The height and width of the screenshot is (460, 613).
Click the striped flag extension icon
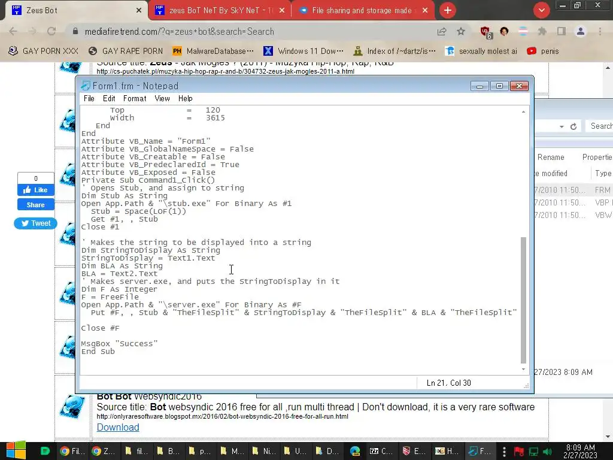[x=523, y=31]
